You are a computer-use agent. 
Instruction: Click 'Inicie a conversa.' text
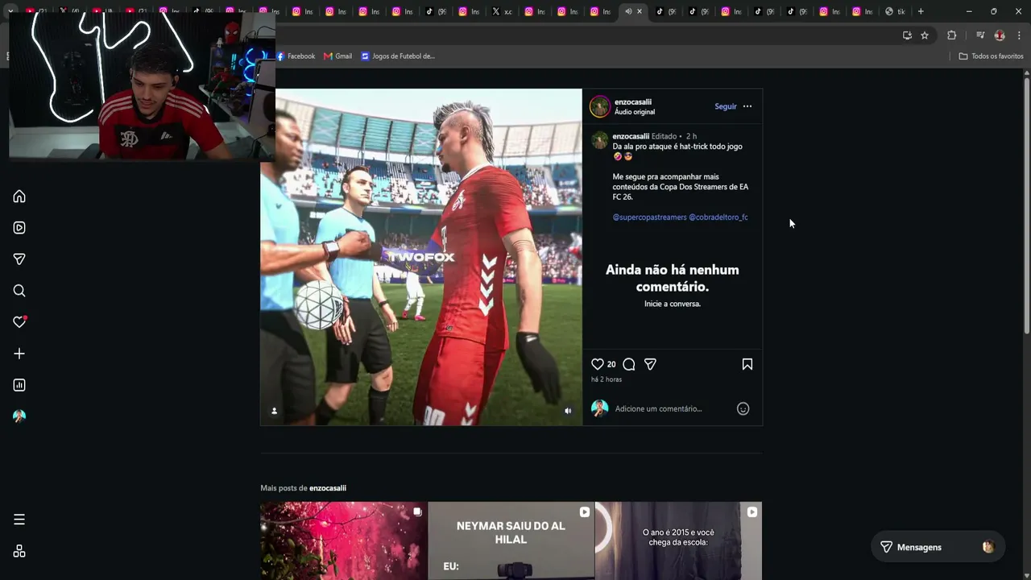673,304
